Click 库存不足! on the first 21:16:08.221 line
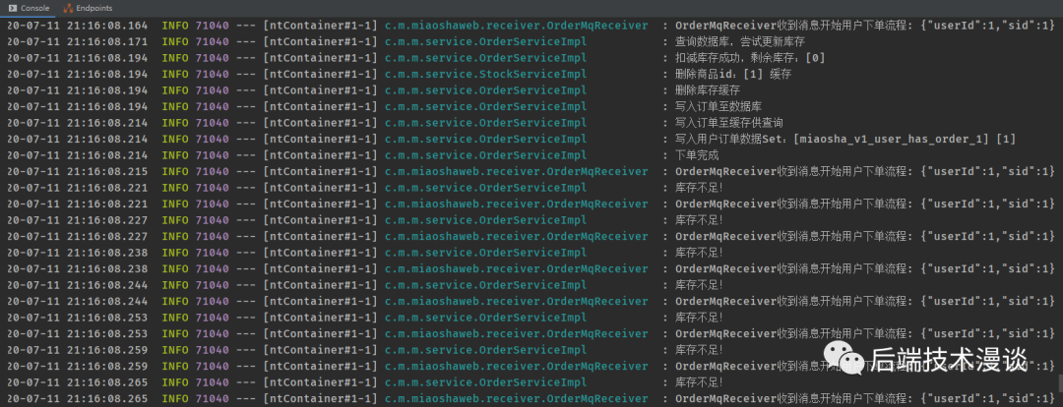The height and width of the screenshot is (407, 1063). click(x=699, y=189)
